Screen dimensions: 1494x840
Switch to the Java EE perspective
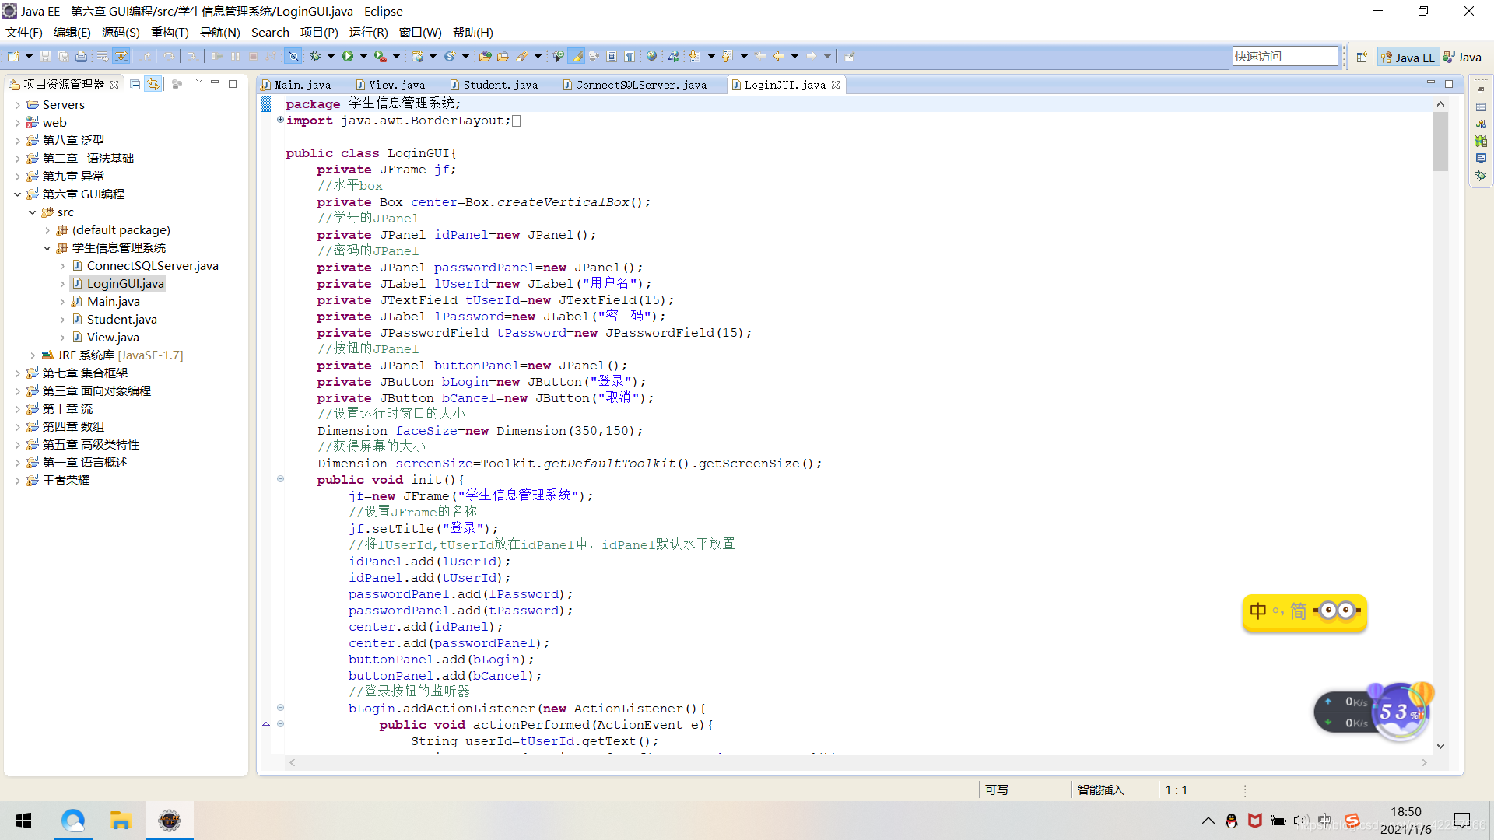click(1408, 57)
